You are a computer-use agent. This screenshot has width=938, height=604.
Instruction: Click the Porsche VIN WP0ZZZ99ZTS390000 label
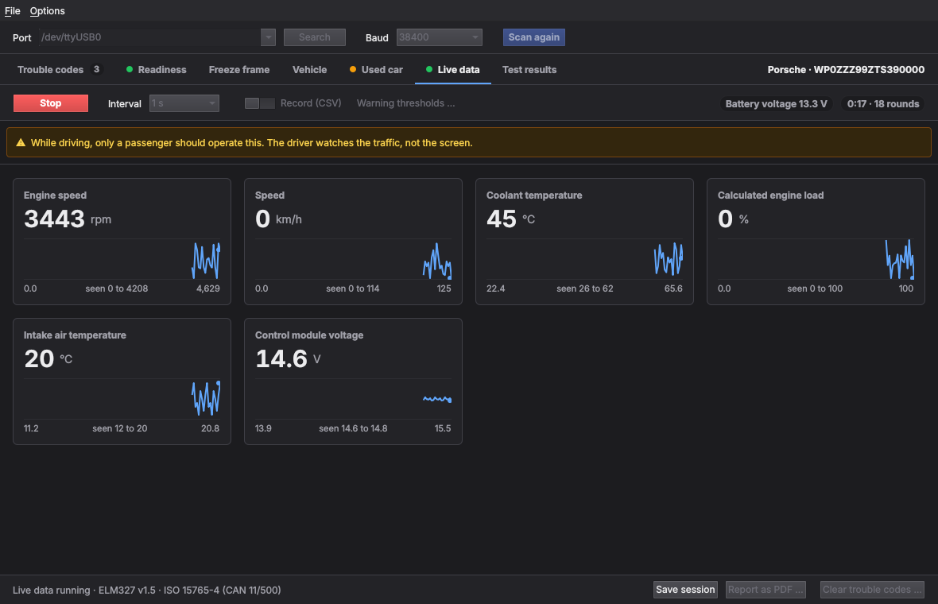pyautogui.click(x=846, y=70)
